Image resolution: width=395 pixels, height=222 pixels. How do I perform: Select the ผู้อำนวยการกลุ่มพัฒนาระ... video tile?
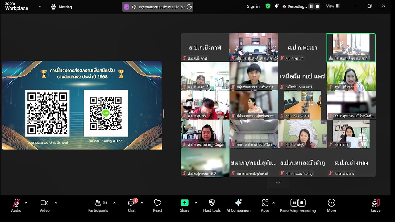pos(254,105)
